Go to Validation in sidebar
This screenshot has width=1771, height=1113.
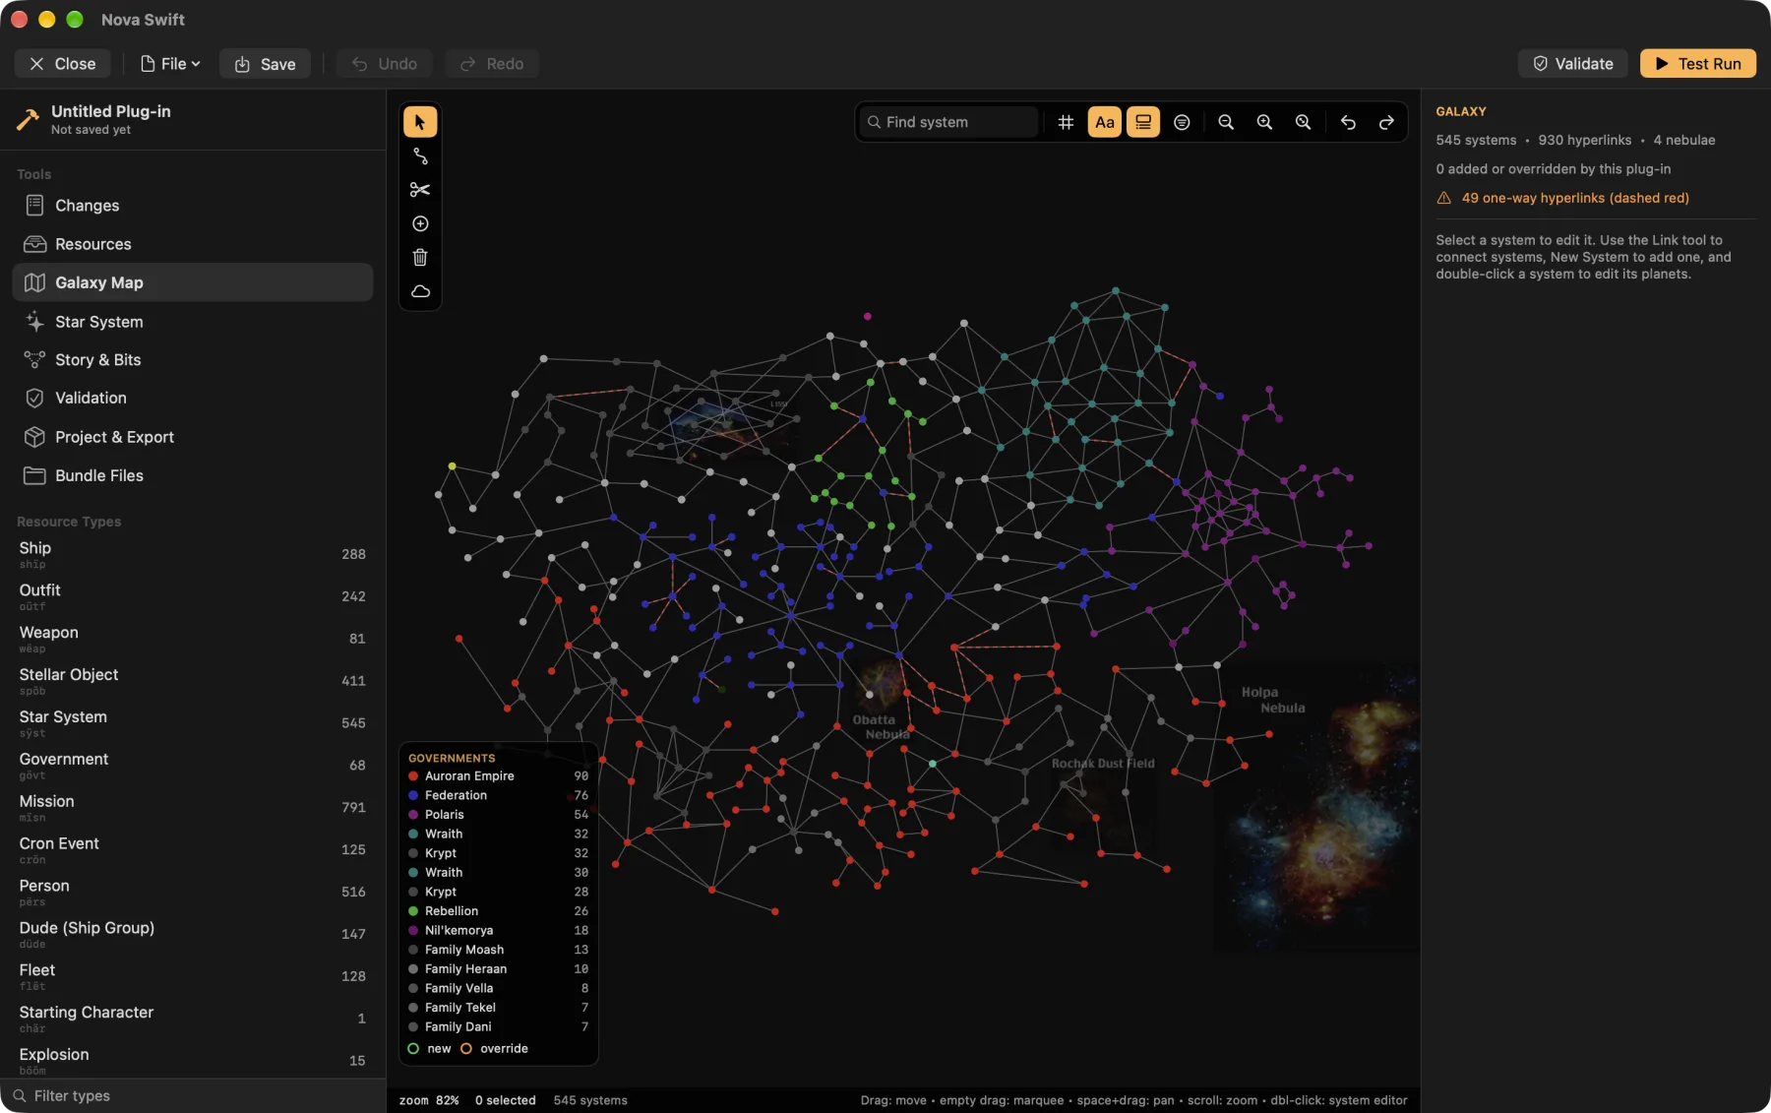click(x=193, y=398)
